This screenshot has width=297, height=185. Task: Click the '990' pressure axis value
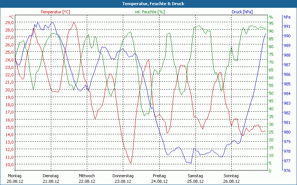click(287, 36)
